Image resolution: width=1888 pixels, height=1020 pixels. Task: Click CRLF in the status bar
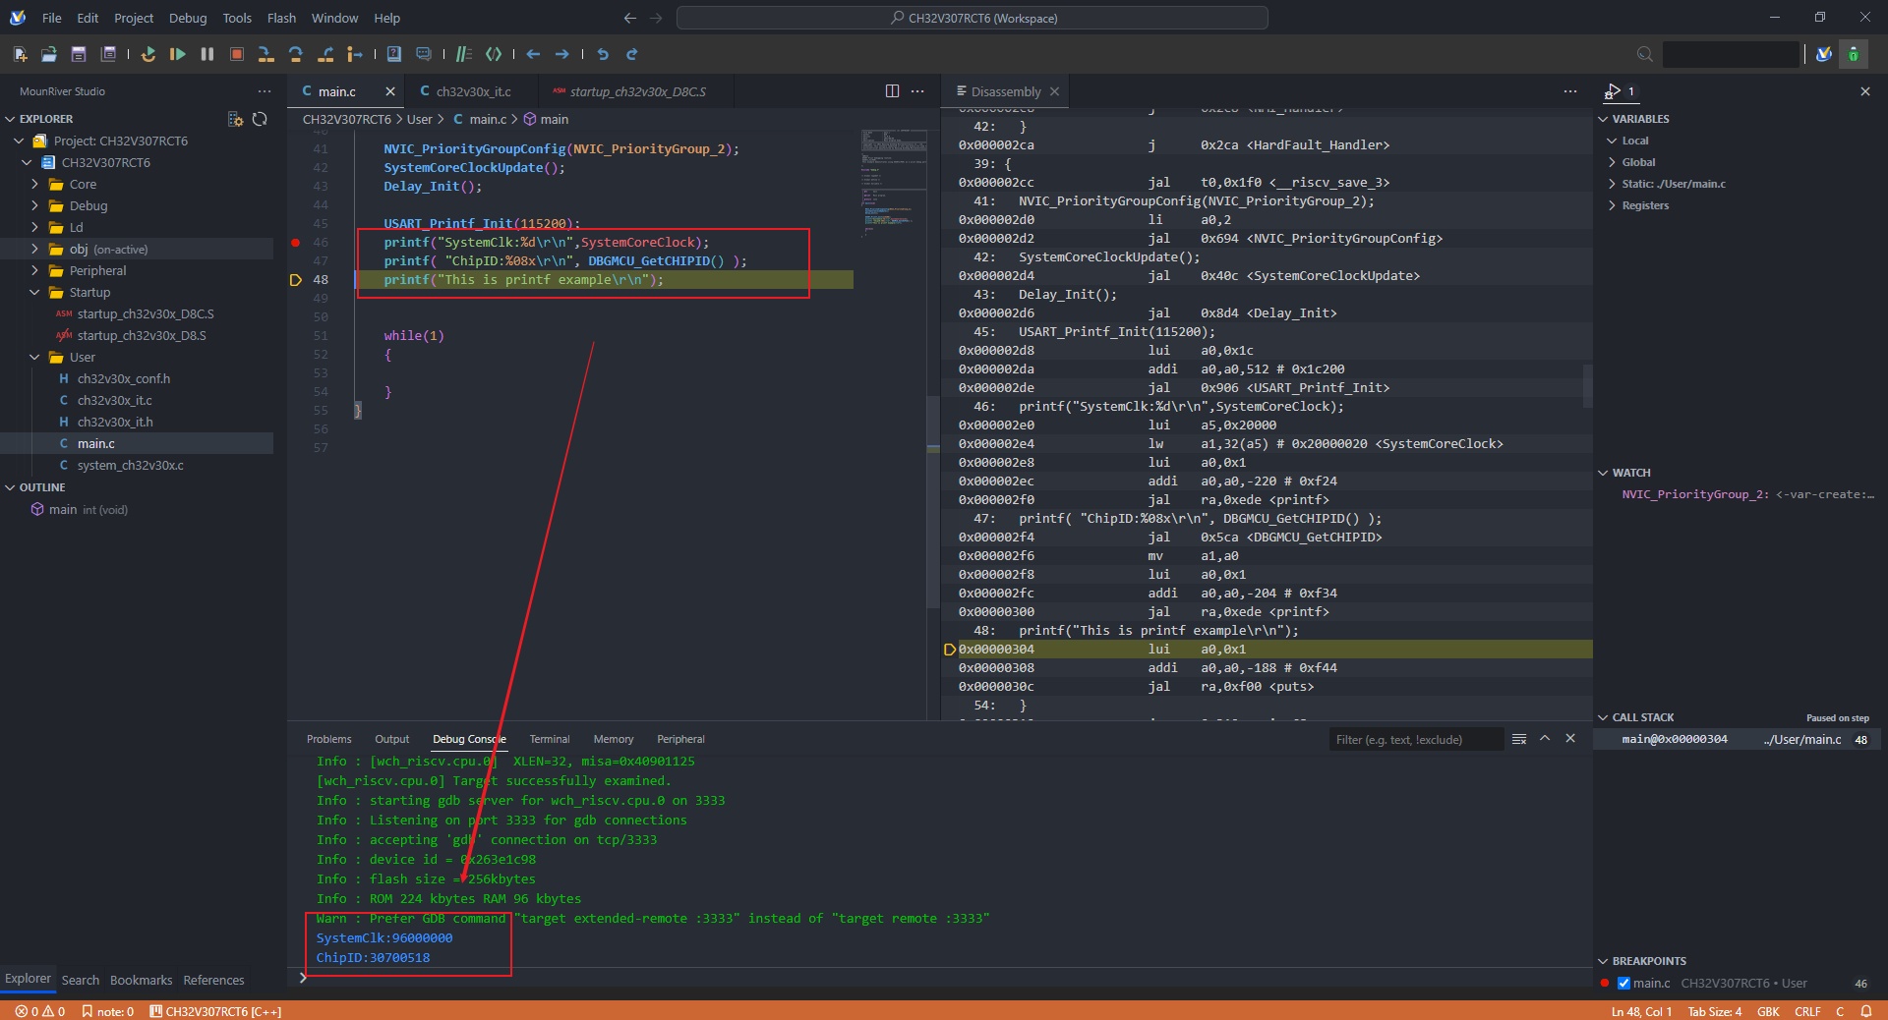(x=1807, y=1012)
